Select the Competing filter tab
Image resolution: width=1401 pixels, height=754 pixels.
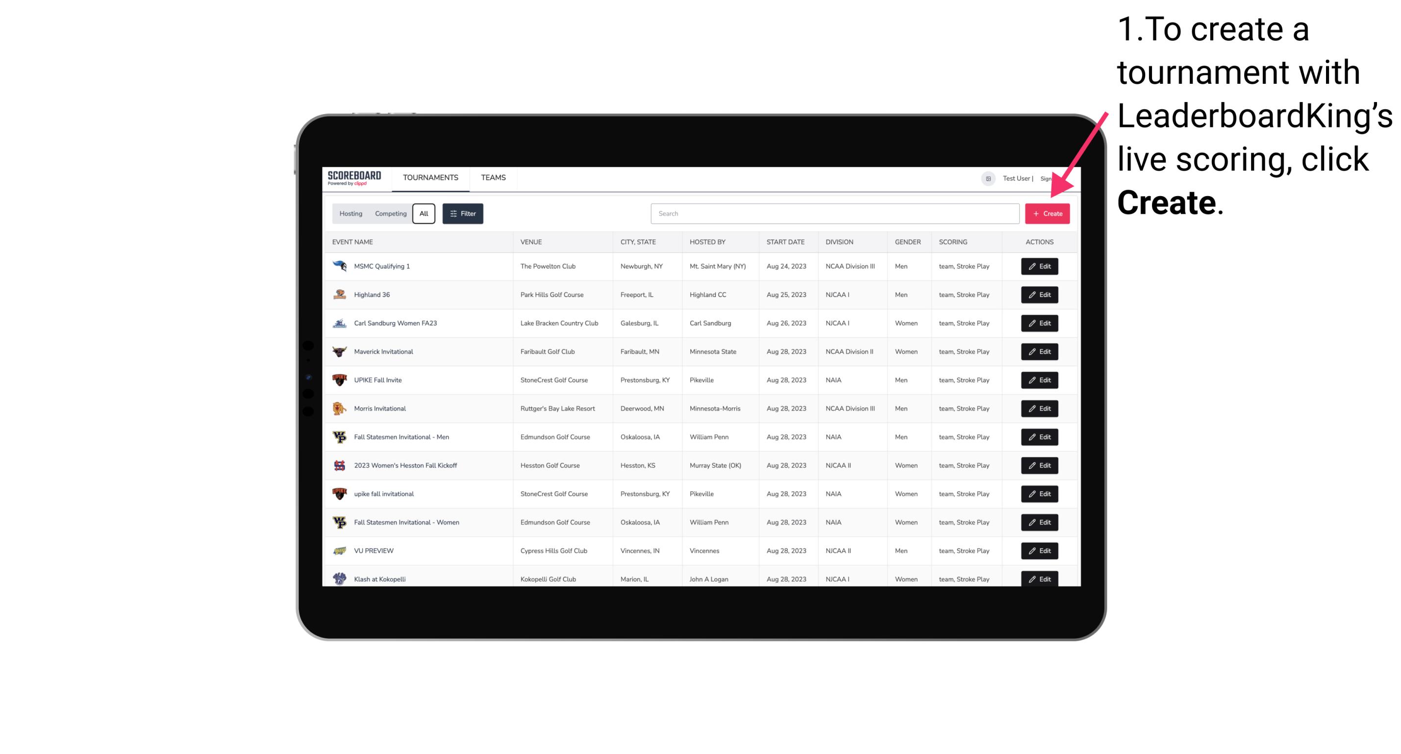(x=390, y=214)
